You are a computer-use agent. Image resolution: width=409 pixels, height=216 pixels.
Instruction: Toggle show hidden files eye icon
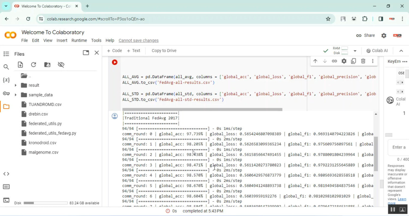(61, 65)
